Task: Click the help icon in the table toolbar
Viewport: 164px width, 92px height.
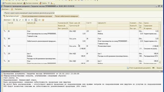Action: tap(43, 20)
